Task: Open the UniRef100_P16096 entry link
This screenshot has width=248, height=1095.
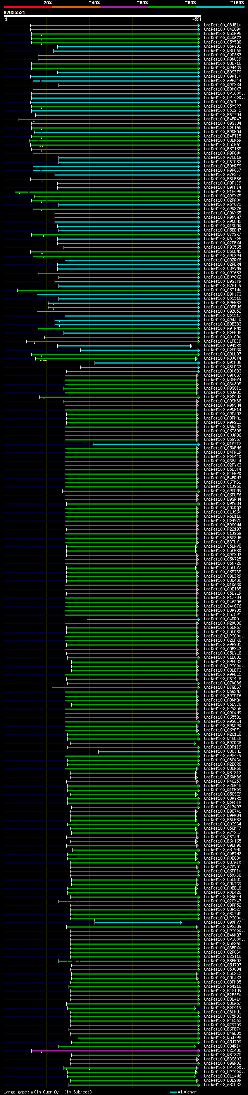Action: tap(222, 192)
